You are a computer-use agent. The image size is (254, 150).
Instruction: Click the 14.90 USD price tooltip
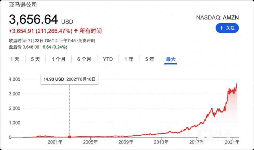pos(69,79)
